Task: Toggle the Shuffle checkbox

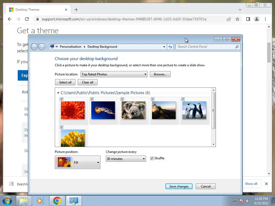Action: coord(152,158)
